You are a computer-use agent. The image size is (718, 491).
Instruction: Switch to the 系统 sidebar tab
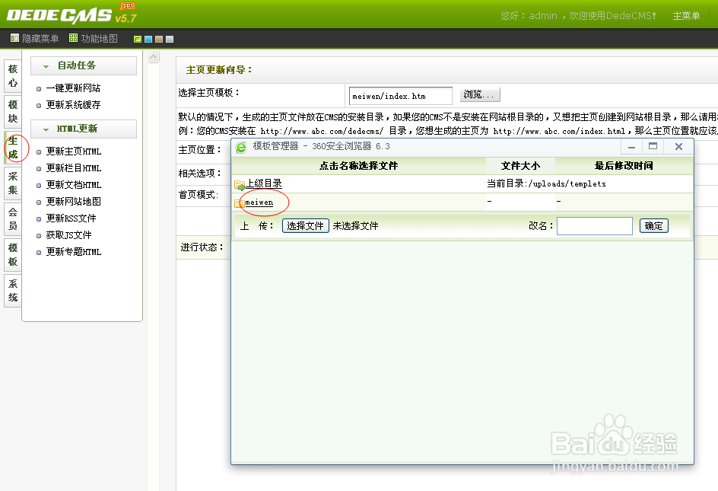11,289
